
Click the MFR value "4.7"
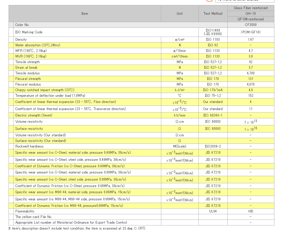(x=251, y=51)
